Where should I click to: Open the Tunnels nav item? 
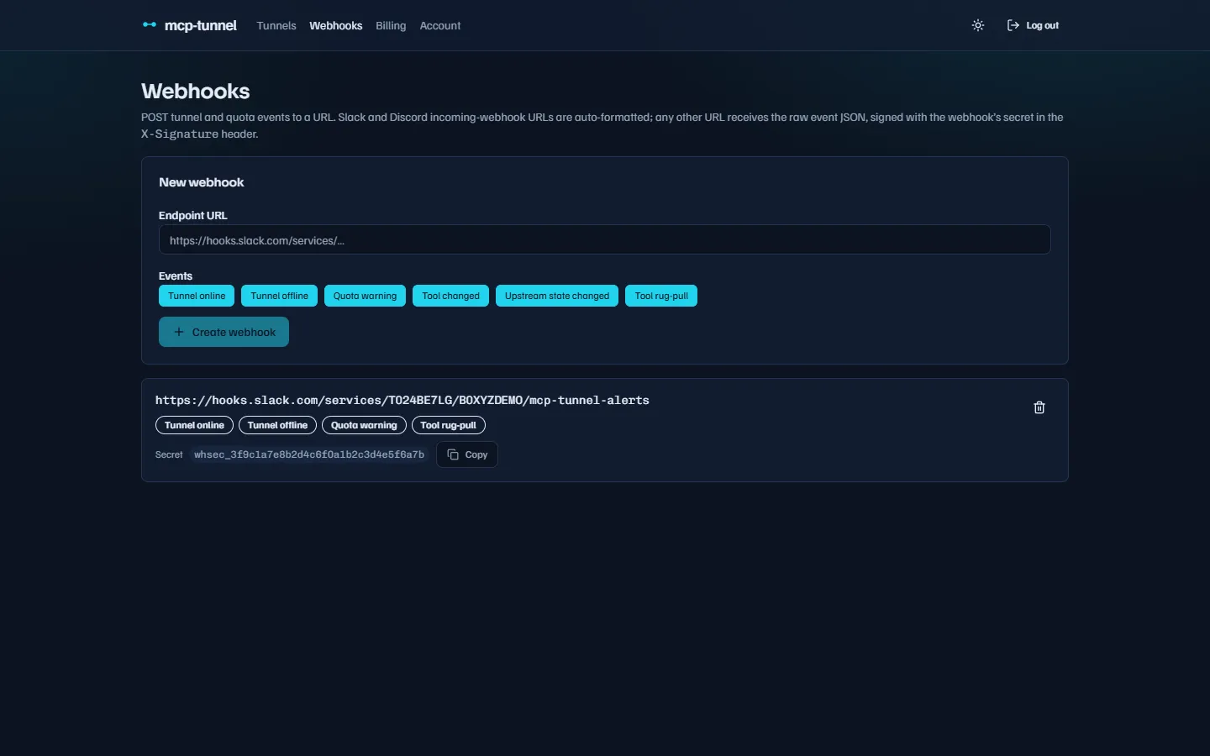[276, 25]
